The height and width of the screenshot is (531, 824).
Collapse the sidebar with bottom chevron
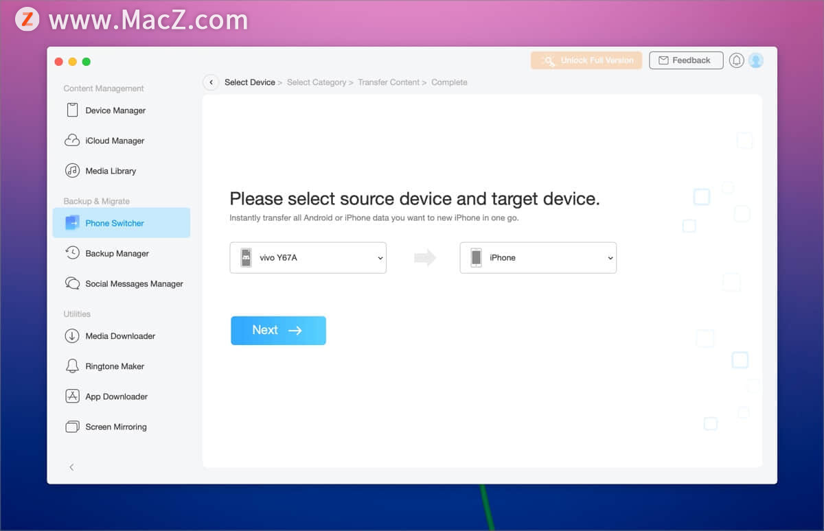coord(71,467)
